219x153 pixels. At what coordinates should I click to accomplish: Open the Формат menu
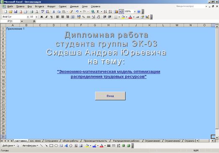click(51, 6)
